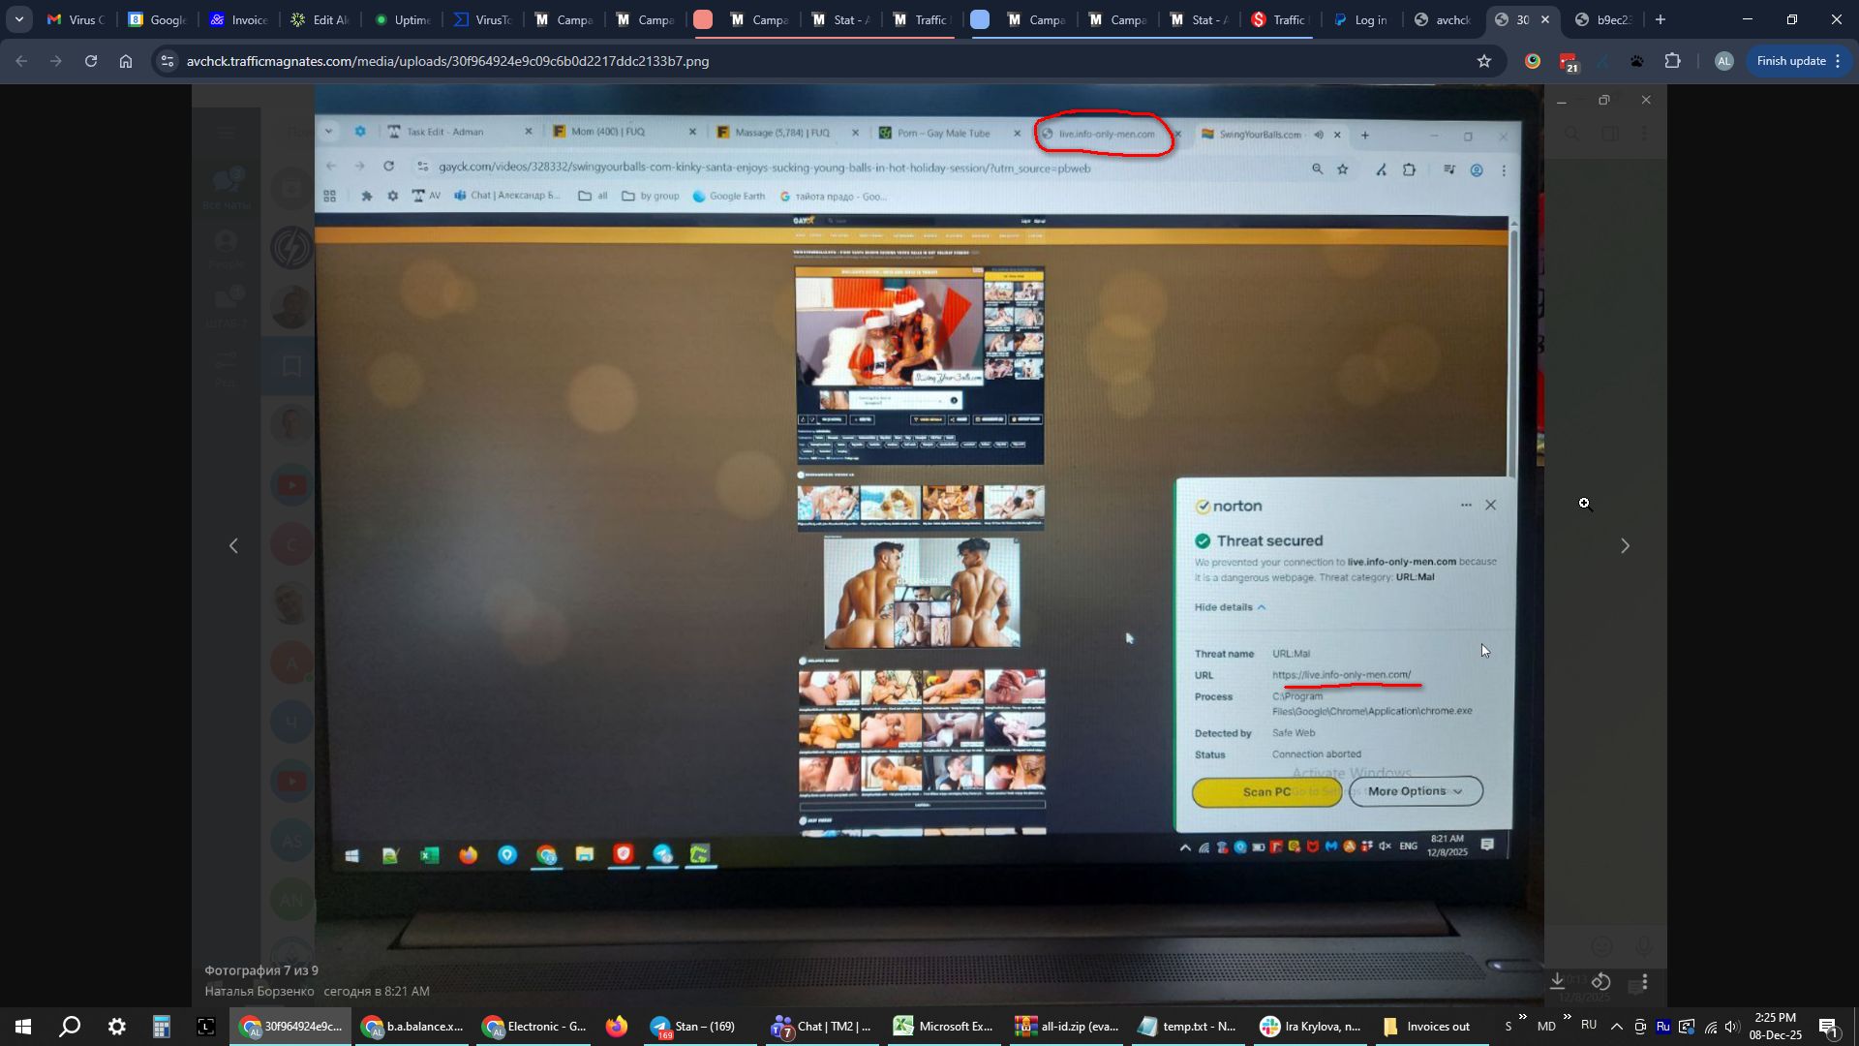Open the paw print extension
The image size is (1859, 1046).
point(1637,61)
